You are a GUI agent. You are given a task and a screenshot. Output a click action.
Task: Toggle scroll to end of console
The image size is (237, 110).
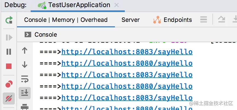click(x=25, y=93)
